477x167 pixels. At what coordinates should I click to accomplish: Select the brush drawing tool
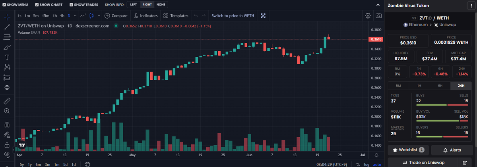pyautogui.click(x=7, y=47)
